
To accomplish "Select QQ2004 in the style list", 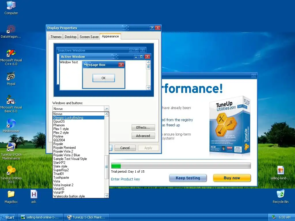I will tap(78, 140).
